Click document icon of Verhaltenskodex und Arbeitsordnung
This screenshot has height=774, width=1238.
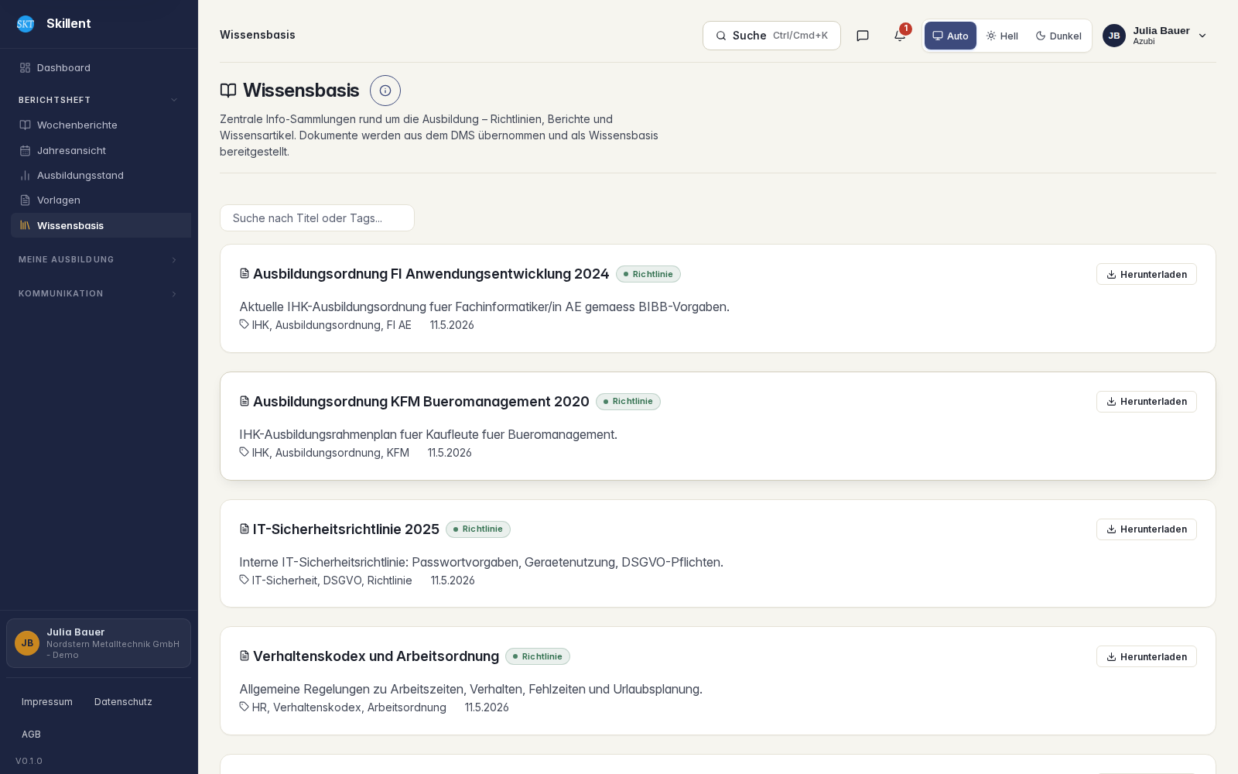click(245, 656)
